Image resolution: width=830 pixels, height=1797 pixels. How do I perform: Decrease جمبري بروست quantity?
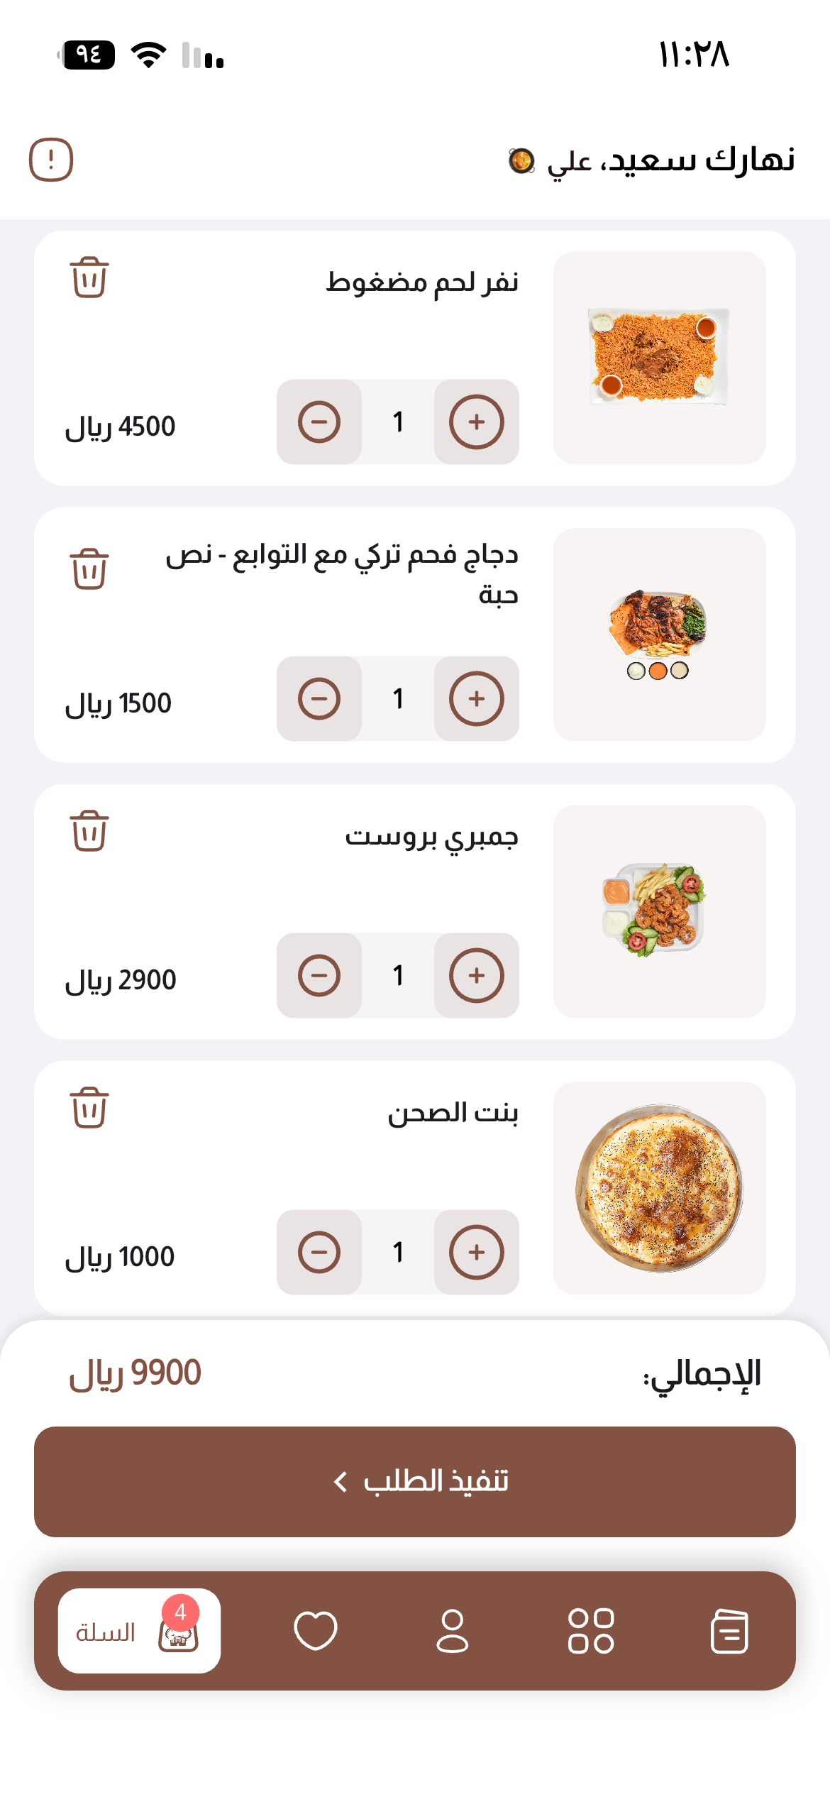pos(319,976)
